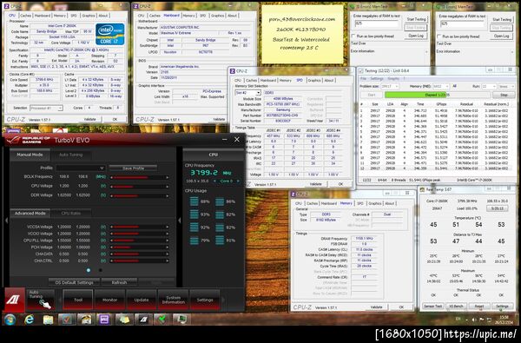
Task: Enable low priority thread in right MemTest window
Action: 439,36
